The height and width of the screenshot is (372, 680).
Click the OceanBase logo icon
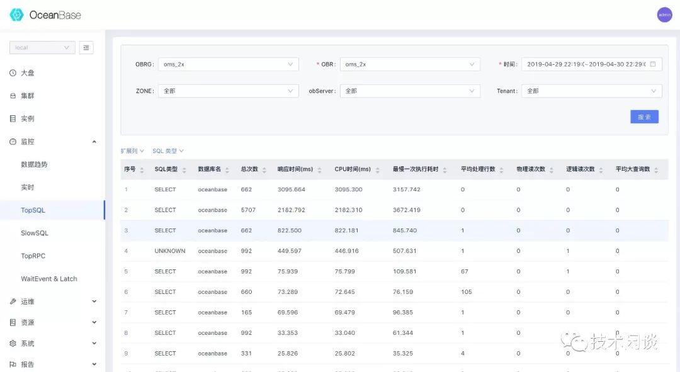point(16,14)
